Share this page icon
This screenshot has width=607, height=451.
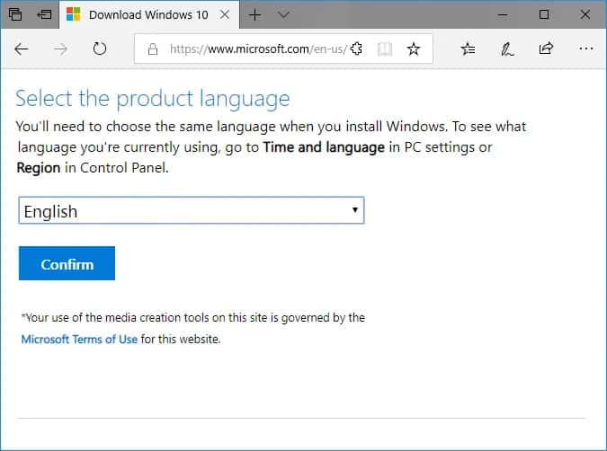coord(546,49)
